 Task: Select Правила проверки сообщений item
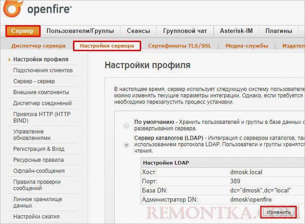tap(37, 185)
